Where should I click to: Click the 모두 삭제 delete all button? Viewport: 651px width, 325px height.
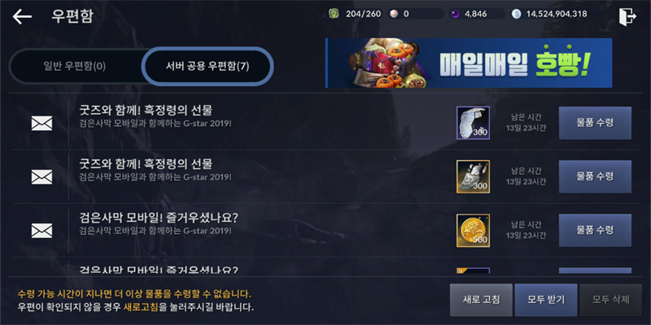(611, 300)
